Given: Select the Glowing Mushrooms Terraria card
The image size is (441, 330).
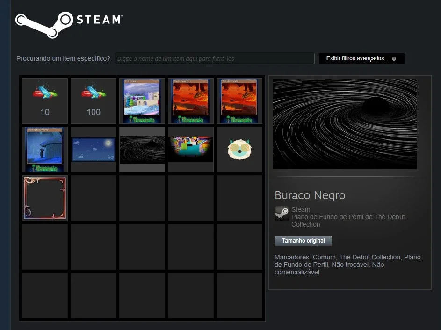Looking at the screenshot, I should coord(45,150).
